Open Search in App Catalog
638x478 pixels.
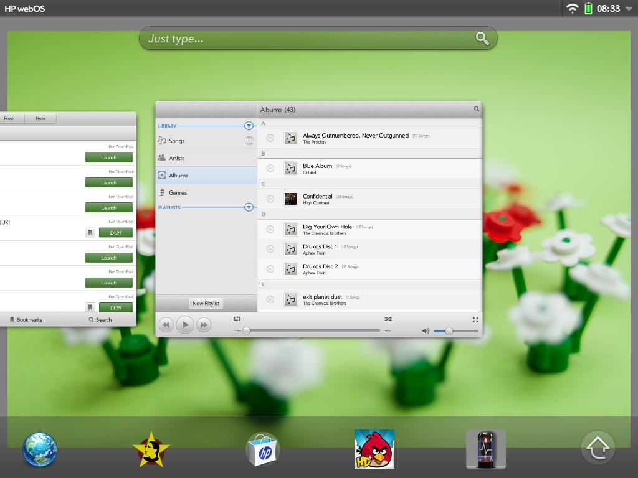click(100, 319)
